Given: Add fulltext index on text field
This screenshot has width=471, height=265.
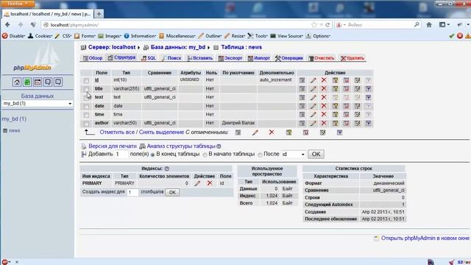Looking at the screenshot, I should [368, 97].
